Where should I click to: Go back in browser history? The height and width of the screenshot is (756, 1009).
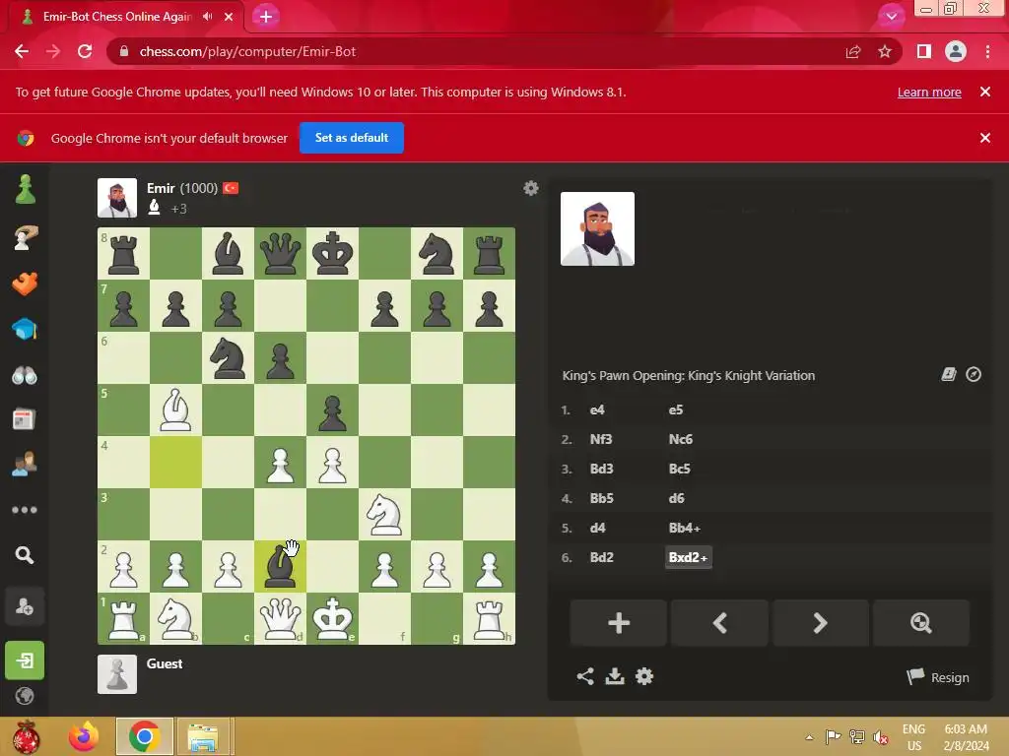point(22,51)
